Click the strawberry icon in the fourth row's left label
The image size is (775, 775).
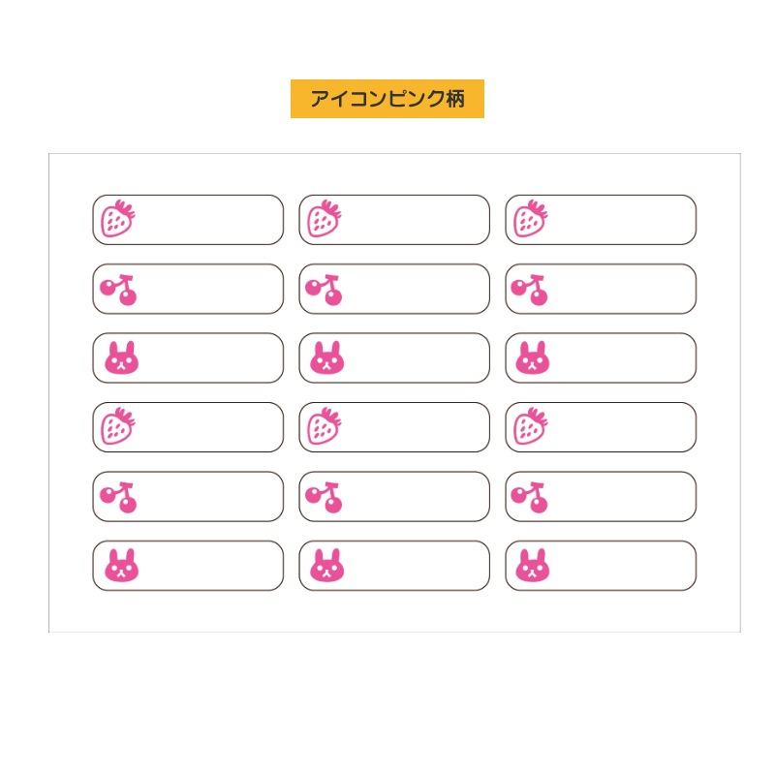click(118, 426)
